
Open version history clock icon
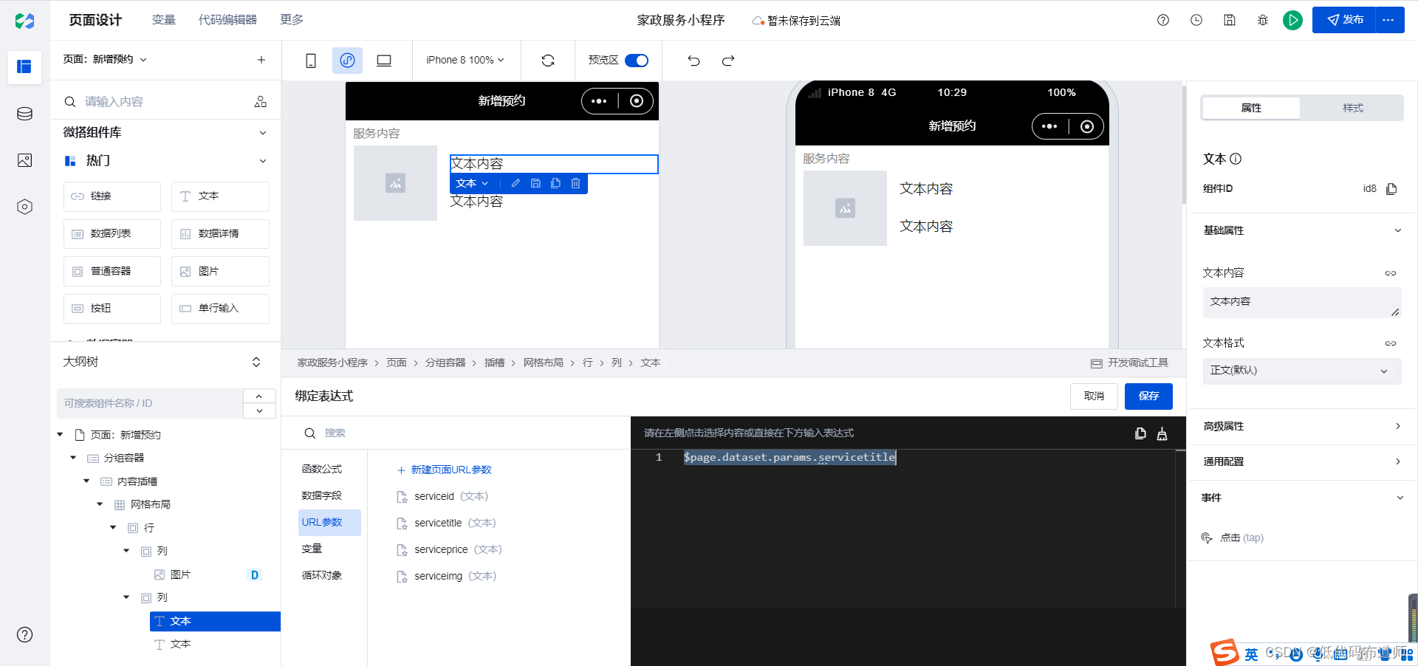click(1196, 20)
